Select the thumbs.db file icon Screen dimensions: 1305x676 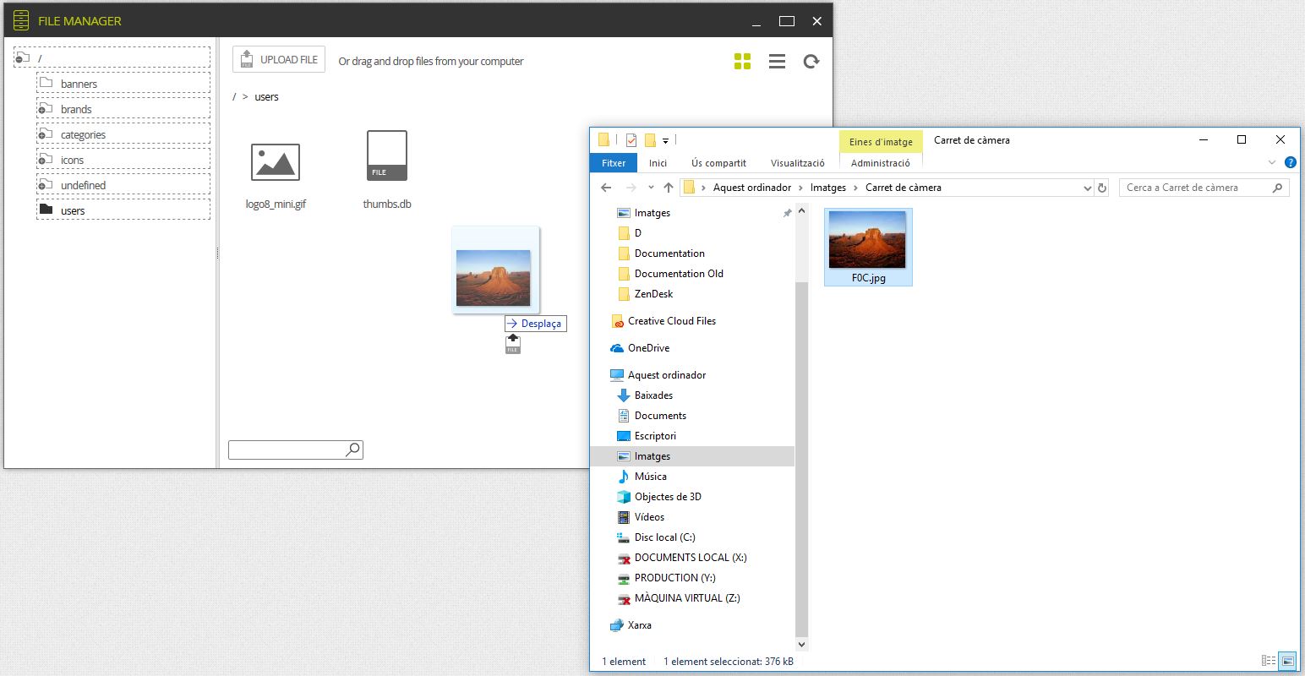point(387,155)
